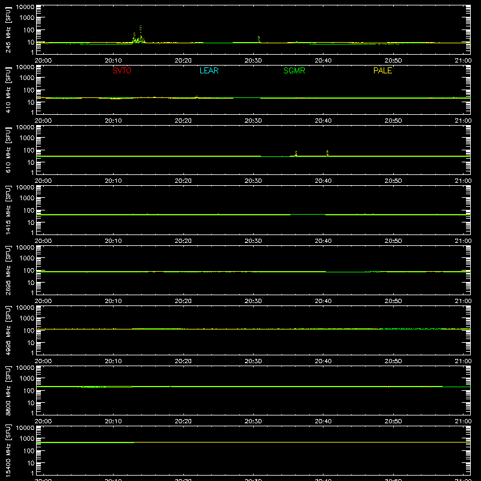This screenshot has height=481, width=481.
Task: Click 20:10 time label under the 610 MHz panel
Action: [113, 181]
